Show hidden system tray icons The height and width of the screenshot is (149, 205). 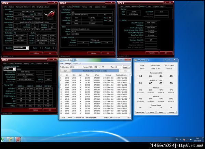(x=181, y=139)
